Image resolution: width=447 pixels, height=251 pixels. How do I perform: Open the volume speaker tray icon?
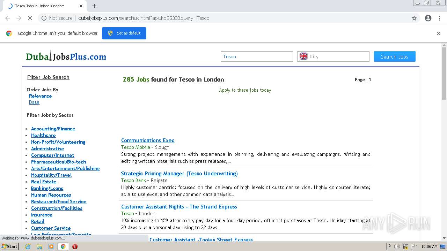397,246
